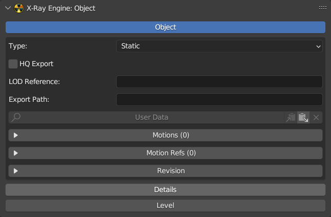Click the Export Path text field

pos(219,99)
